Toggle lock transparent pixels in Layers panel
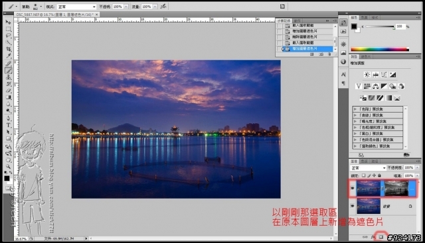 point(364,175)
